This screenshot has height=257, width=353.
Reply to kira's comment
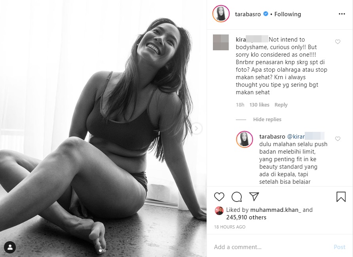pos(281,105)
